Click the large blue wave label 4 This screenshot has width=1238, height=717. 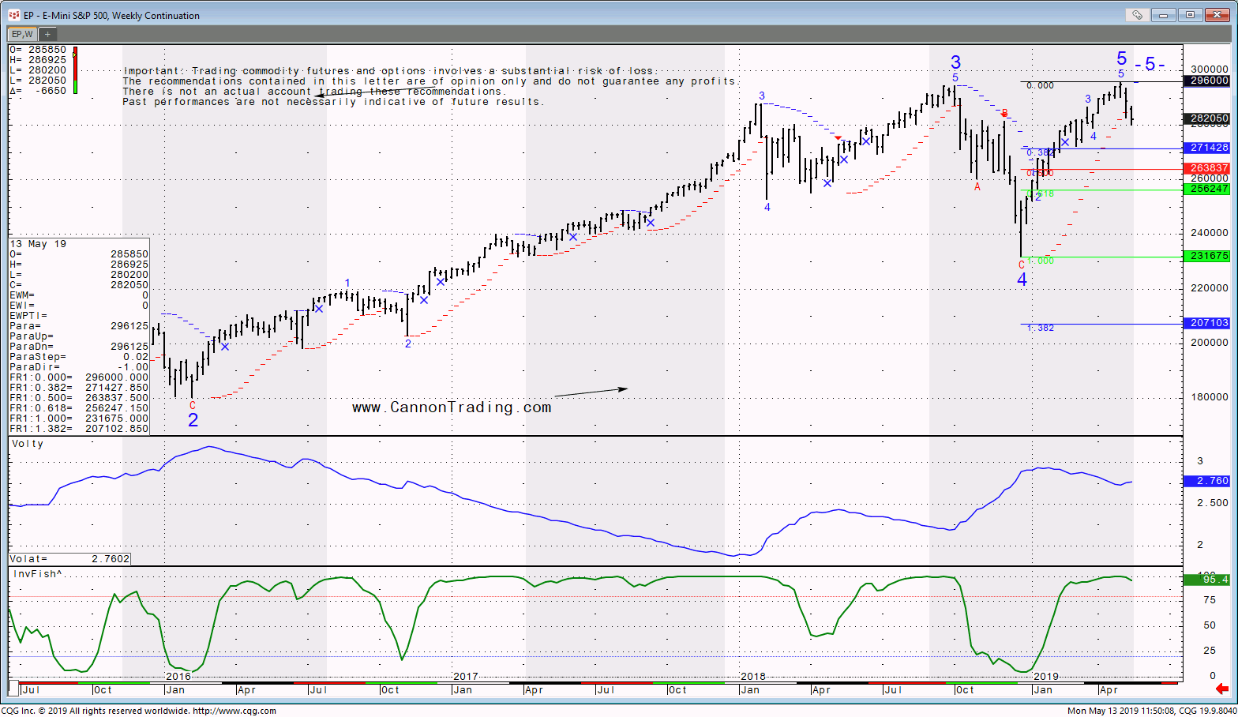pyautogui.click(x=1022, y=280)
